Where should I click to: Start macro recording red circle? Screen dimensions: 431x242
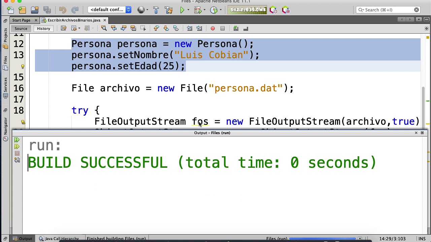click(x=212, y=29)
